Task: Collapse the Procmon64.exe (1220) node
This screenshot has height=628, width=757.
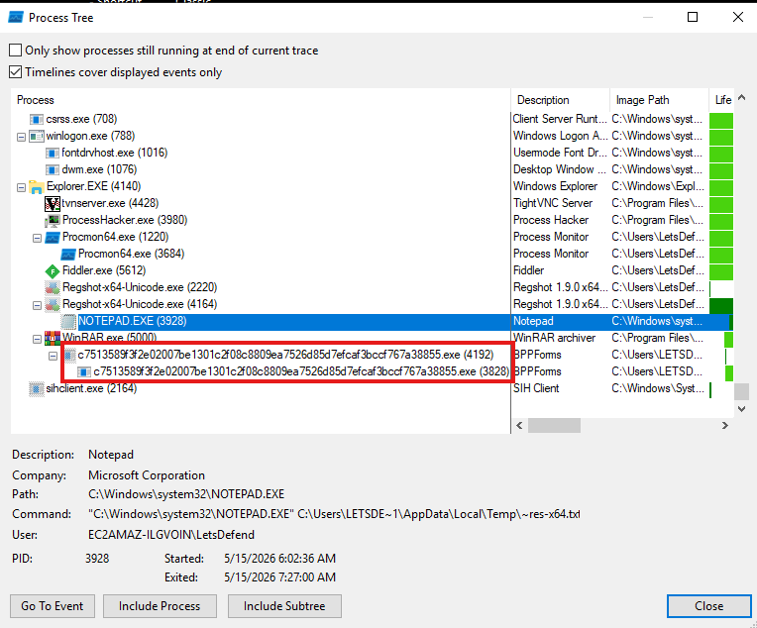Action: tap(37, 238)
